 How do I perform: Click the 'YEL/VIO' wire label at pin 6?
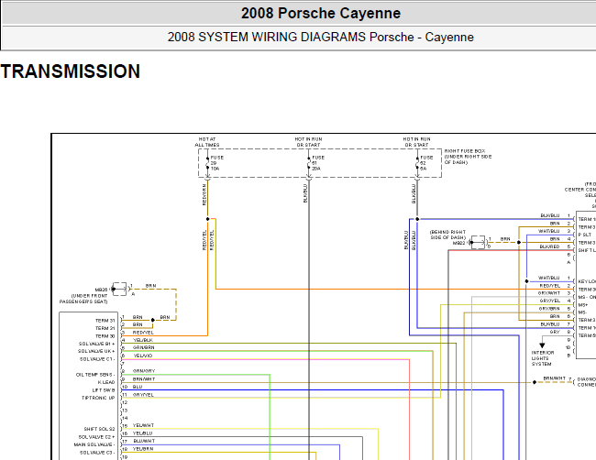point(143,356)
